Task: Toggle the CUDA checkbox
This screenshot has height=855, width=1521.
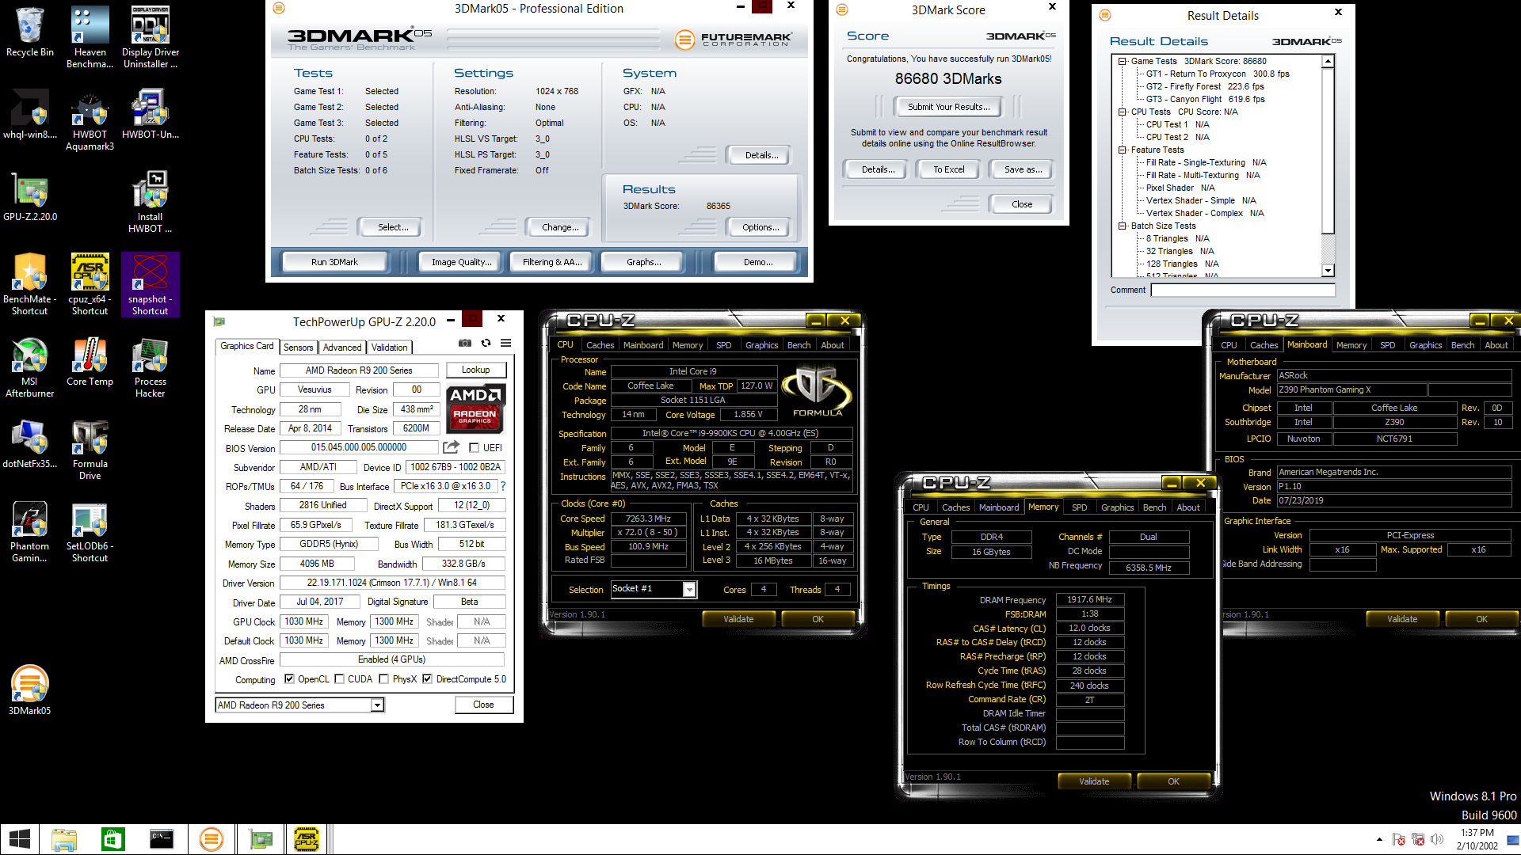Action: (339, 679)
